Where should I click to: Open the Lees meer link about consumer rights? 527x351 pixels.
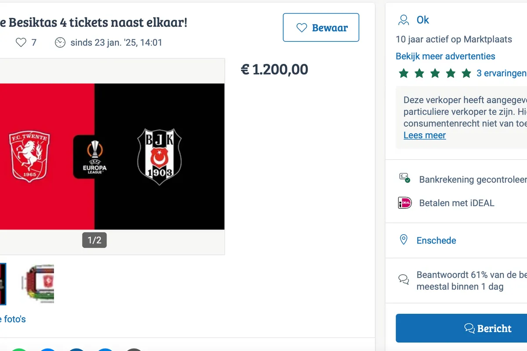click(424, 135)
